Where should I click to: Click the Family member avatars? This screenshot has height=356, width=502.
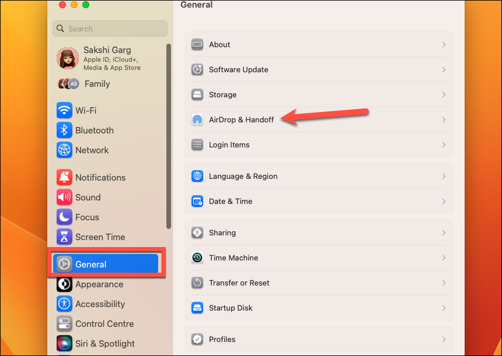tap(68, 84)
